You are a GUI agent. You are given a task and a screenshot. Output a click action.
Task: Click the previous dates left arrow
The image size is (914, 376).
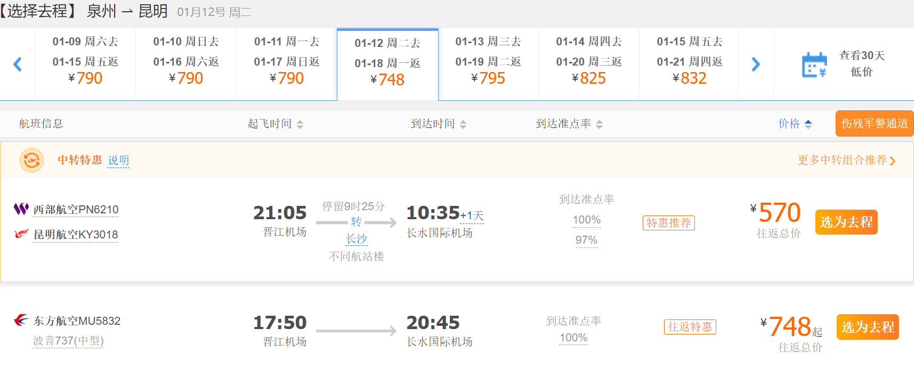[x=18, y=65]
